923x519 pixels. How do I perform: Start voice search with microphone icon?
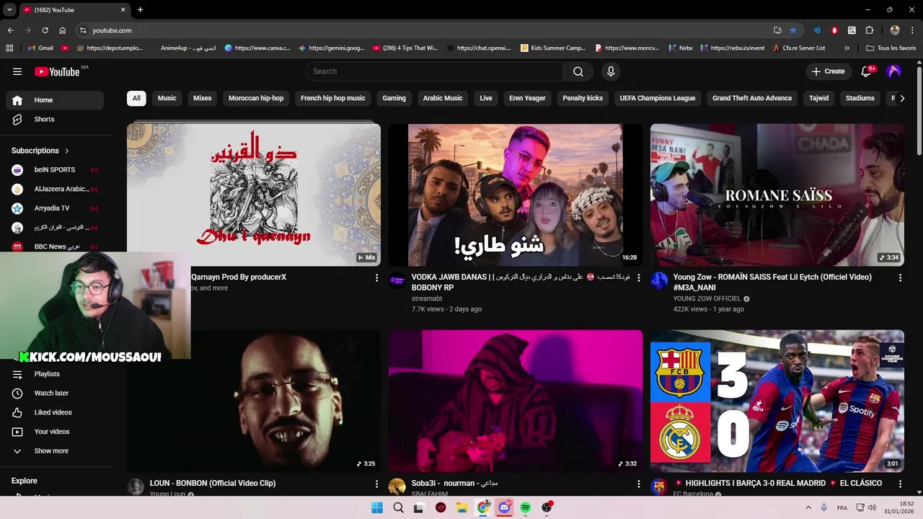611,71
